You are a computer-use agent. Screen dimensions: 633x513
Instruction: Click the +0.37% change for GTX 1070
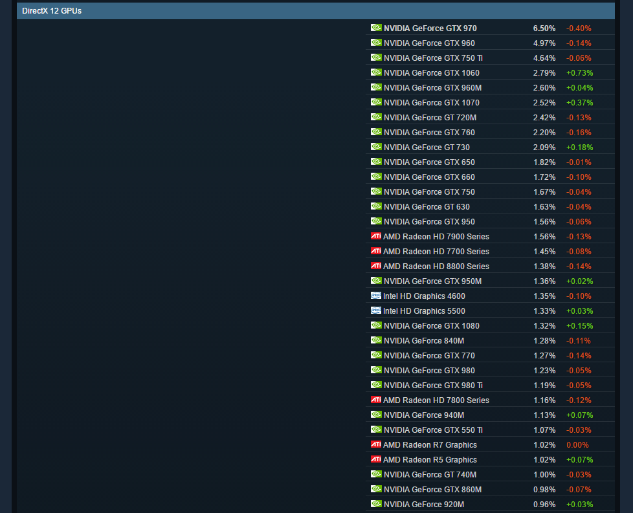pyautogui.click(x=579, y=102)
